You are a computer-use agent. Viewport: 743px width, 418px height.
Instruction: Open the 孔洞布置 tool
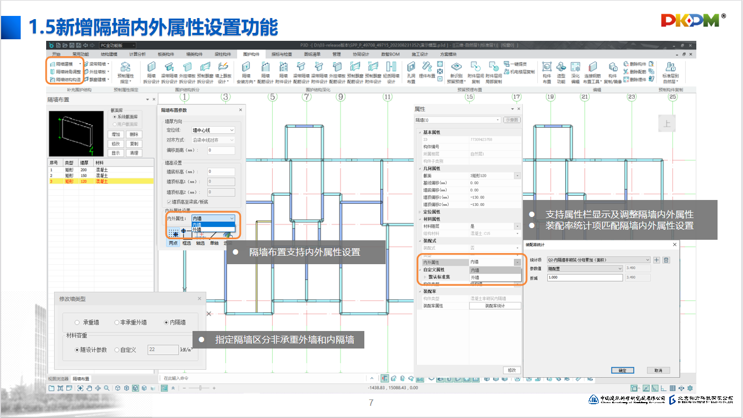[412, 67]
